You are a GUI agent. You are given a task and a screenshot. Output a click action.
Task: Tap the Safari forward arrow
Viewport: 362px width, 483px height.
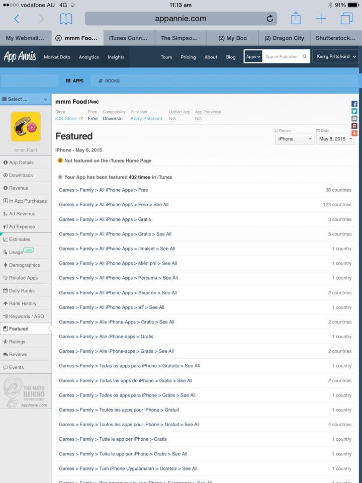(x=41, y=19)
